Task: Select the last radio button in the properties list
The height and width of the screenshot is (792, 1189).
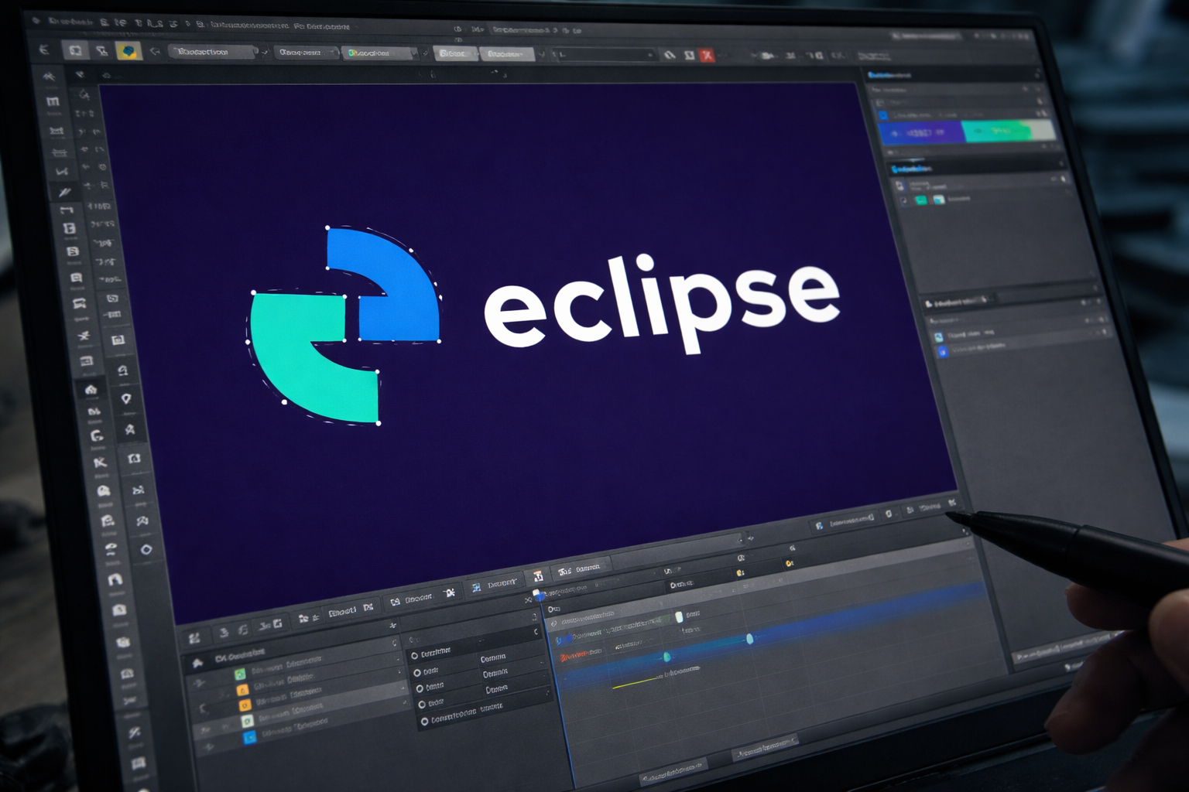Action: [424, 721]
